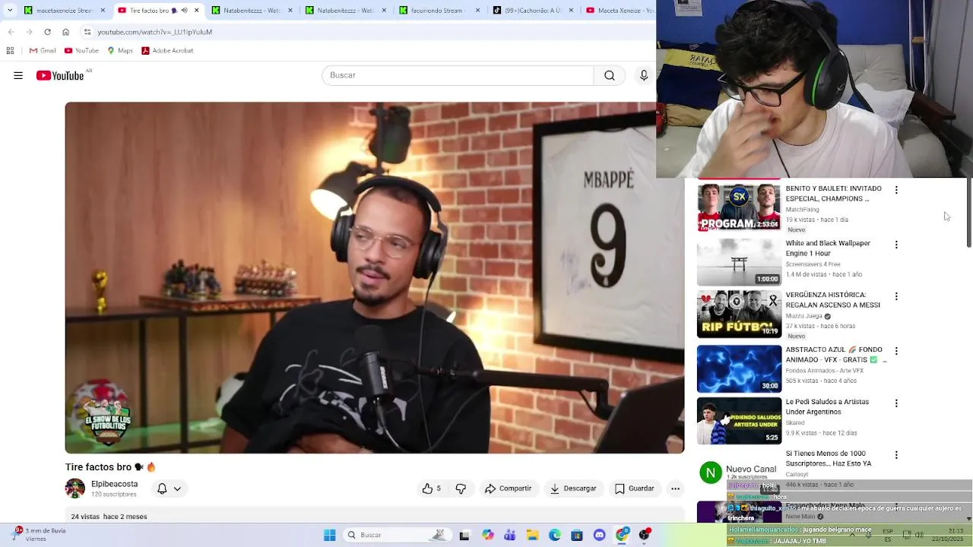Open the tab search dropdown arrow
973x547 pixels.
coord(10,11)
